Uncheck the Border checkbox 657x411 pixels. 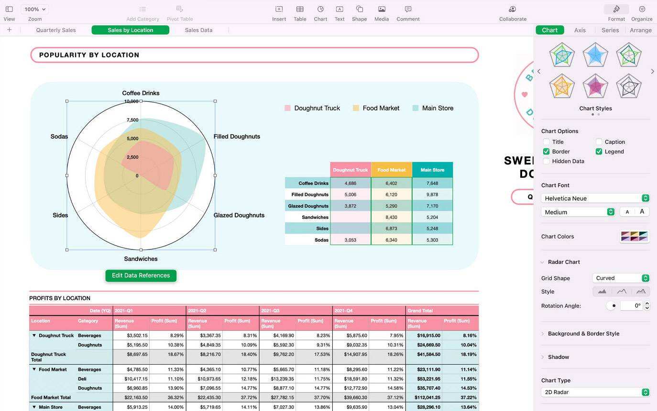(546, 151)
